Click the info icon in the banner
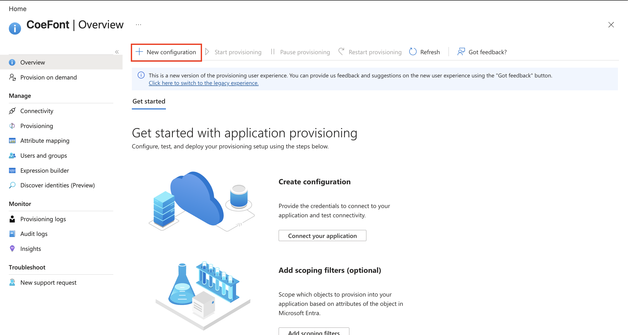This screenshot has width=628, height=335. (141, 75)
